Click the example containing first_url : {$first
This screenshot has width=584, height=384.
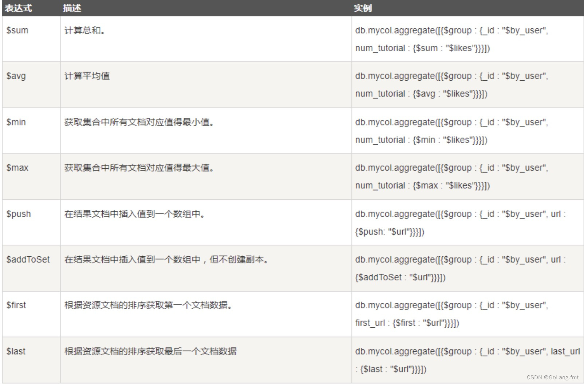451,314
